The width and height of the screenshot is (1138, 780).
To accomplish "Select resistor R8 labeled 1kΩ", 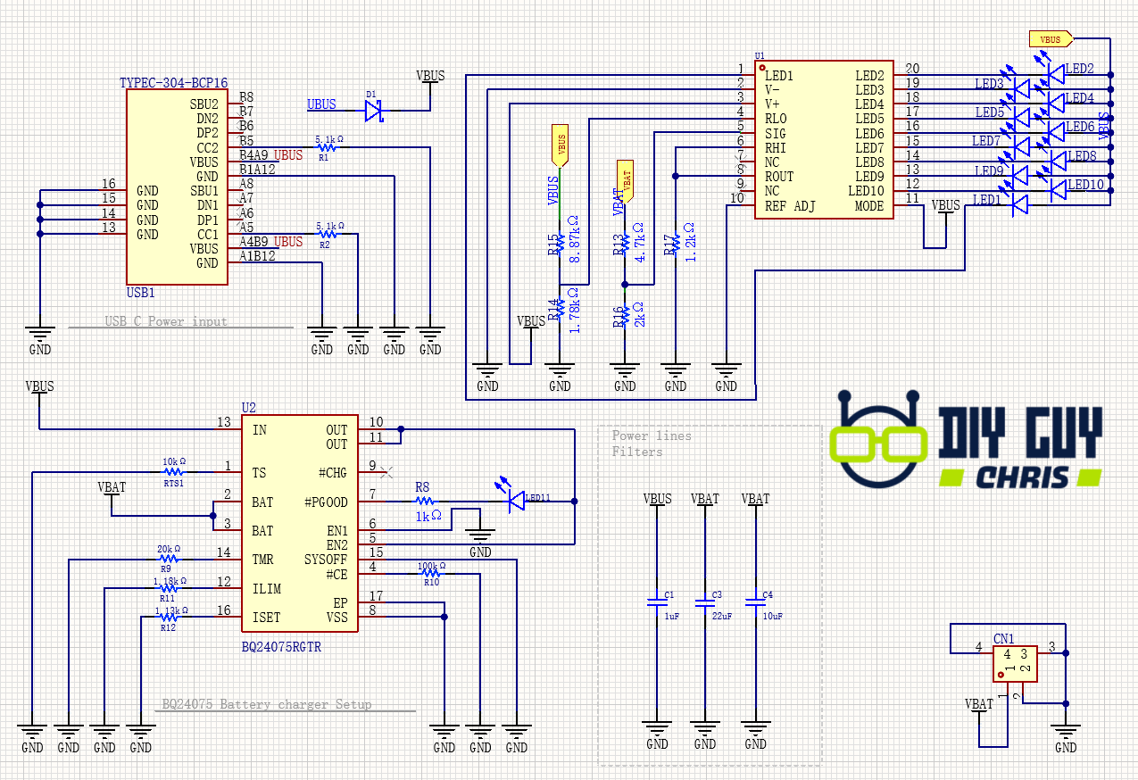I will point(424,502).
